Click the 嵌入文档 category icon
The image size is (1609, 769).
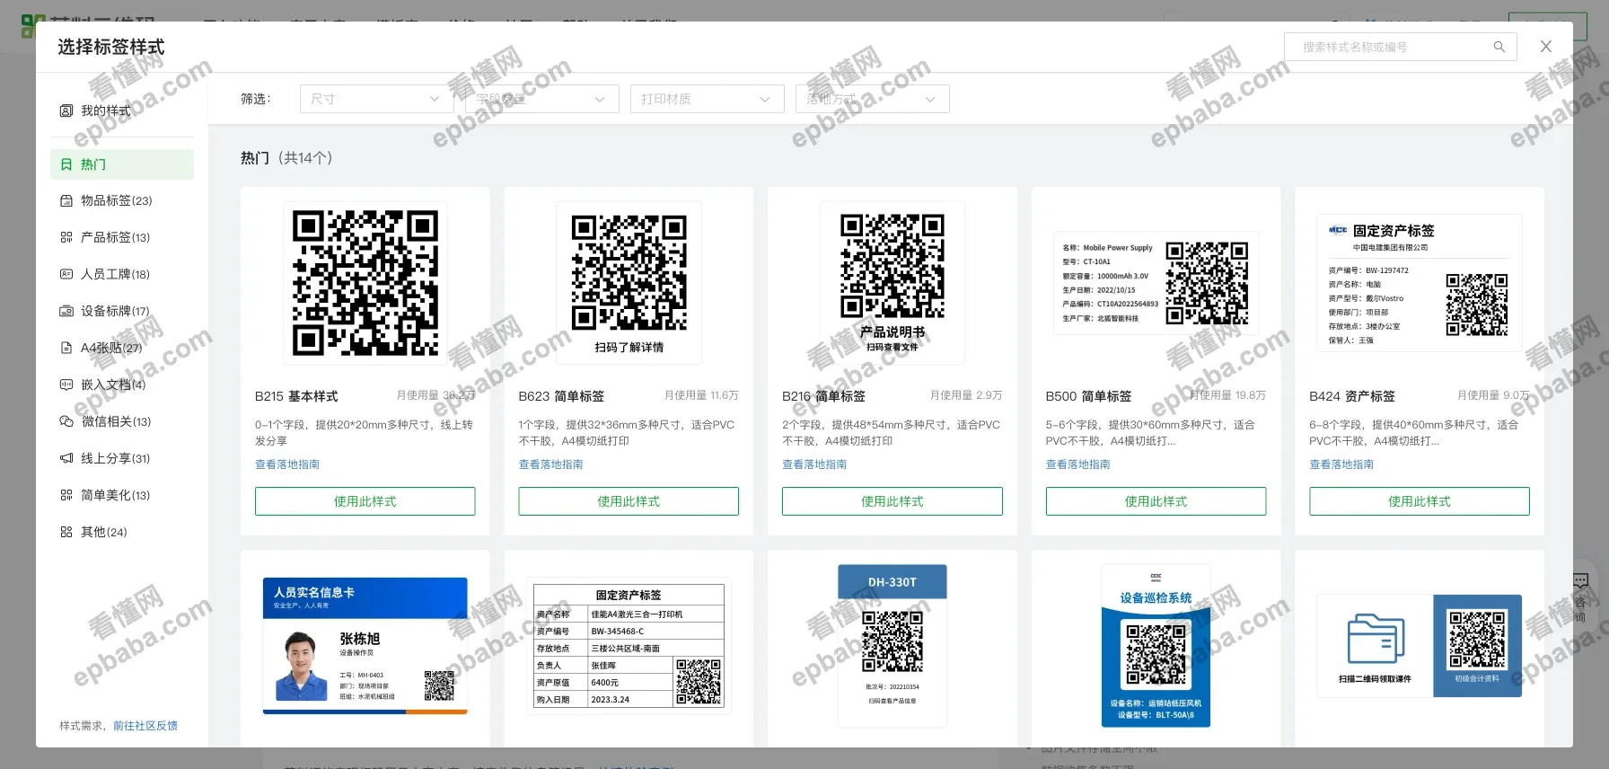coord(66,384)
